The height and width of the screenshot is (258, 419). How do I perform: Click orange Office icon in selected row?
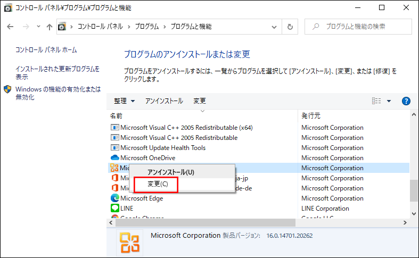click(x=114, y=168)
